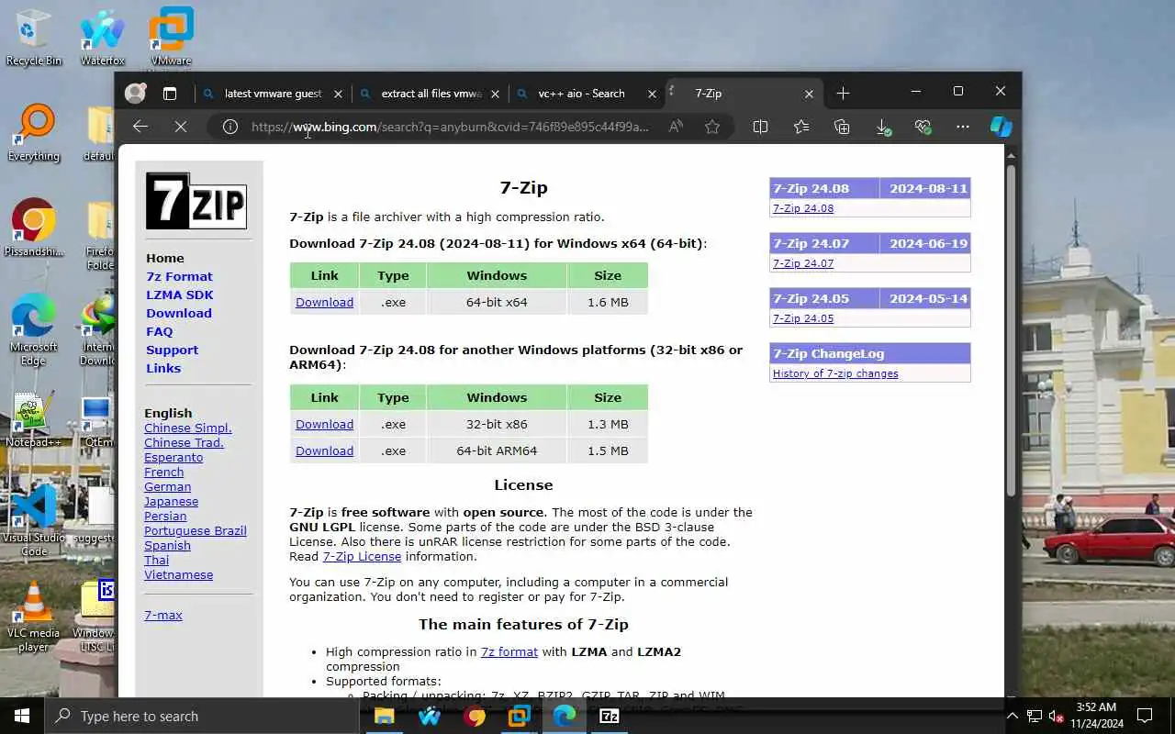The height and width of the screenshot is (734, 1175).
Task: Open the Copilot sidebar icon
Action: tap(1001, 127)
